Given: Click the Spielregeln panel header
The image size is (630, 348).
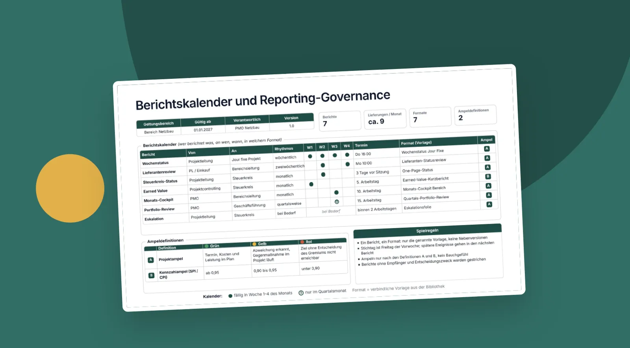Looking at the screenshot, I should [427, 231].
